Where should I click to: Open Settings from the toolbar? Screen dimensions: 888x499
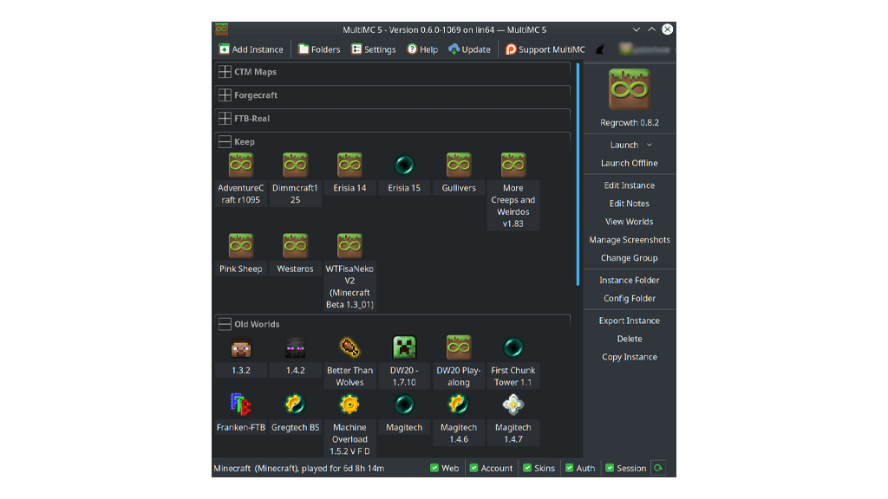[x=373, y=49]
